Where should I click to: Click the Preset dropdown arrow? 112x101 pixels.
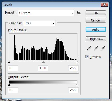72,13
